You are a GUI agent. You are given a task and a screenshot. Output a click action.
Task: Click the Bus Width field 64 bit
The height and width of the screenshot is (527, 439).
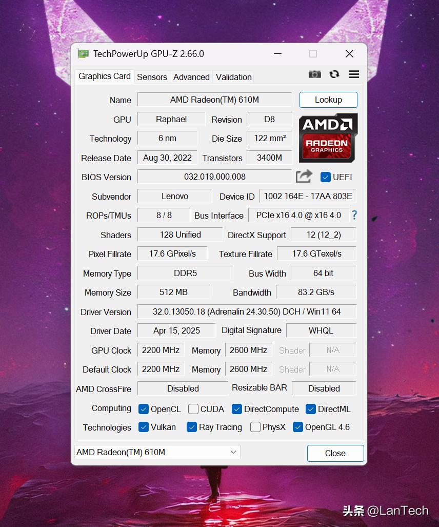pos(324,273)
